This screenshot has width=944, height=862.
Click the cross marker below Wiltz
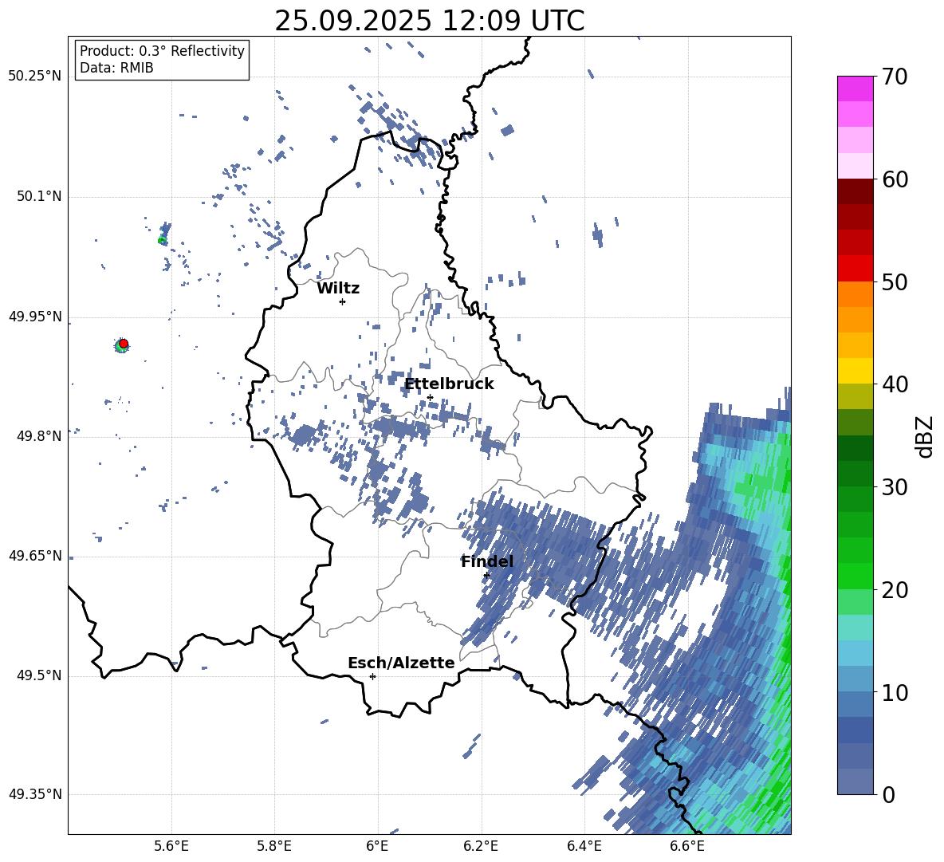tap(343, 301)
